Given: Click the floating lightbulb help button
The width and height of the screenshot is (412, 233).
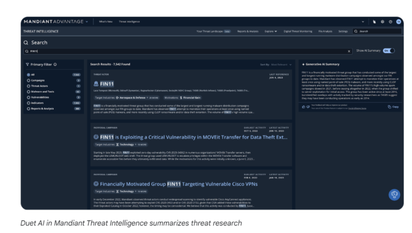Looking at the screenshot, I should click(394, 194).
